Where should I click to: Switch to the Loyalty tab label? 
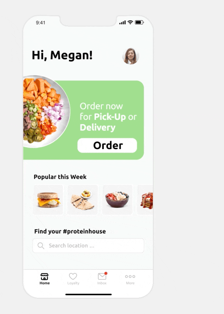pyautogui.click(x=73, y=283)
